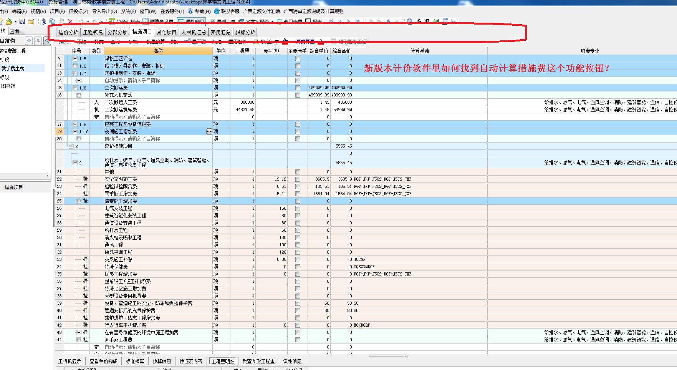Collapse row 1.7 防护棚制作

[x=75, y=73]
